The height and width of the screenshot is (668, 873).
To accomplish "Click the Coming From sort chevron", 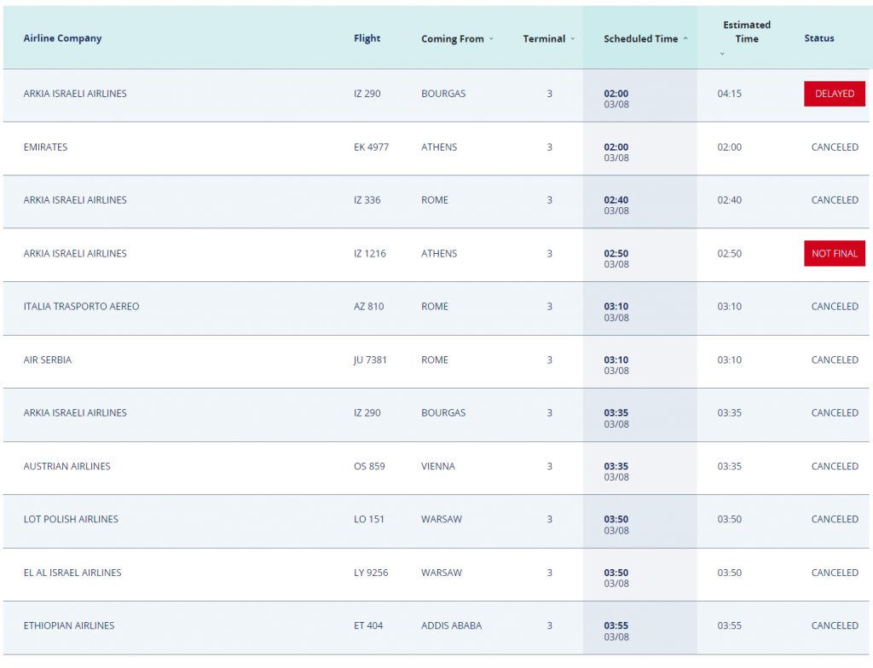I will [x=491, y=39].
